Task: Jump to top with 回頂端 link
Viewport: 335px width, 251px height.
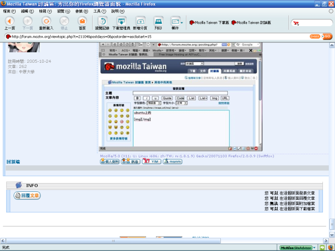Action: [13, 162]
